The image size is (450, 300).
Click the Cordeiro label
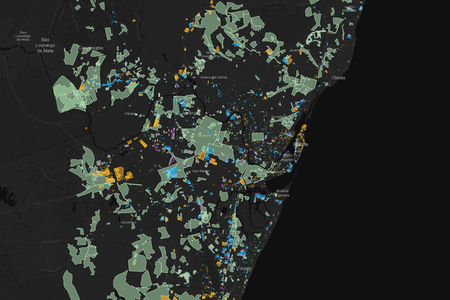pos(204,136)
